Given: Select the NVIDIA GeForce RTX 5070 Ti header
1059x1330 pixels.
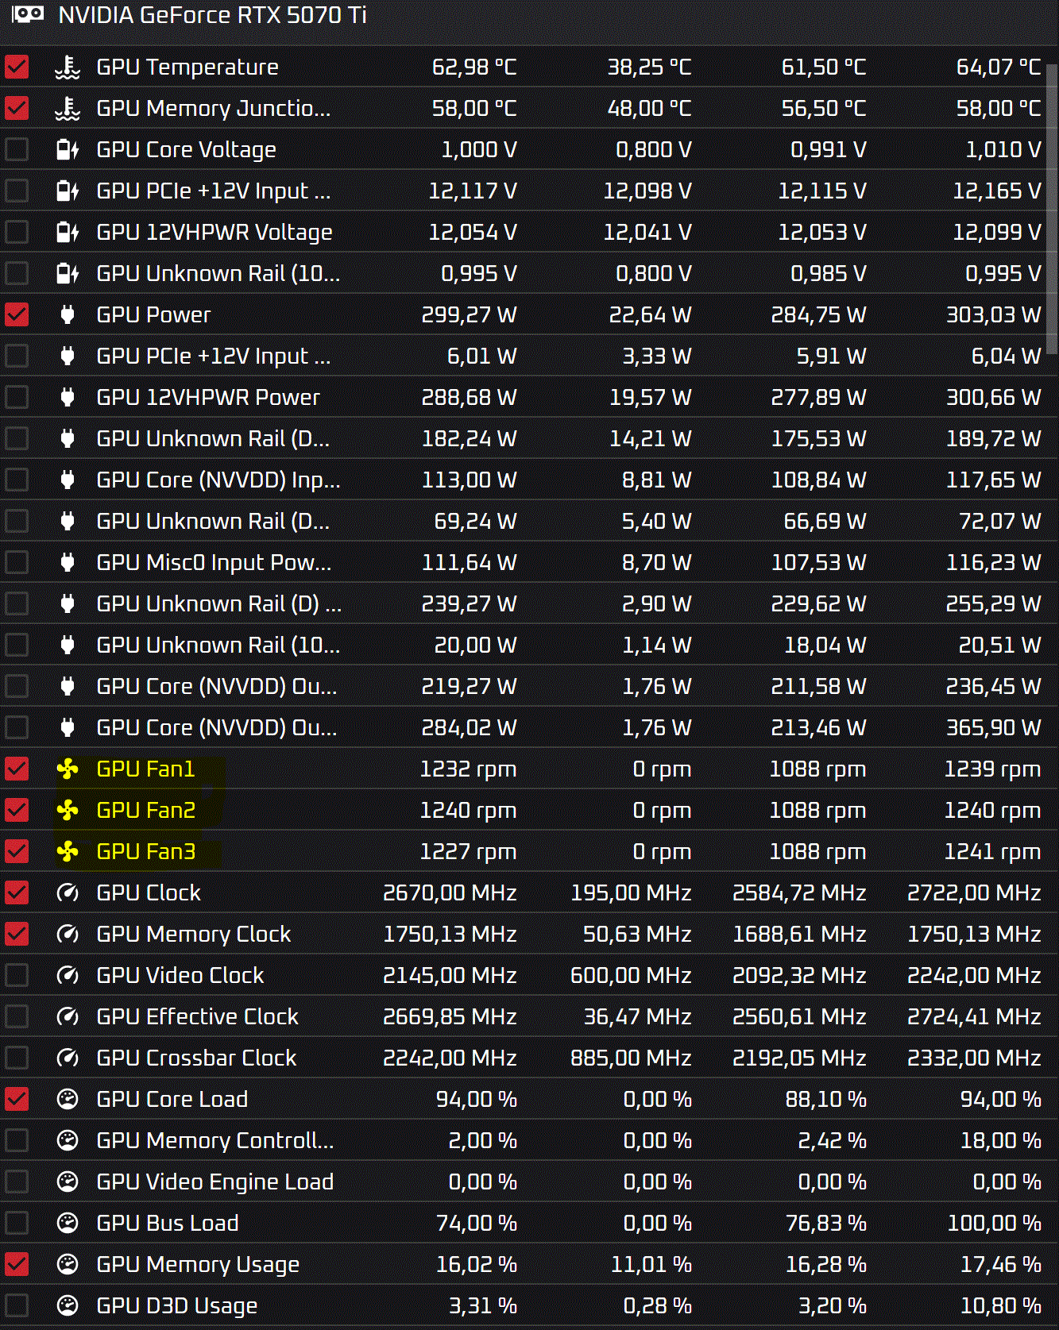Looking at the screenshot, I should (x=212, y=15).
